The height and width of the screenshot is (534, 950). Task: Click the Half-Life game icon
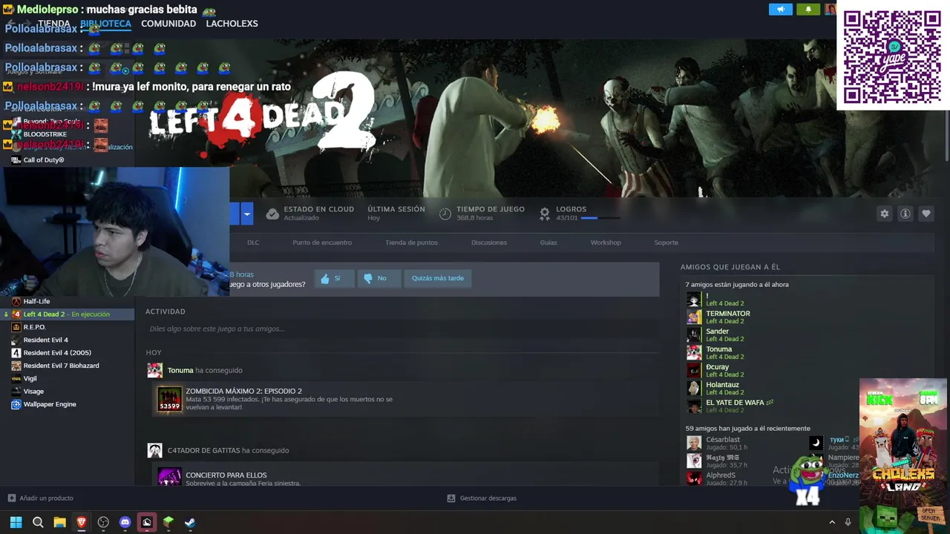click(x=16, y=301)
